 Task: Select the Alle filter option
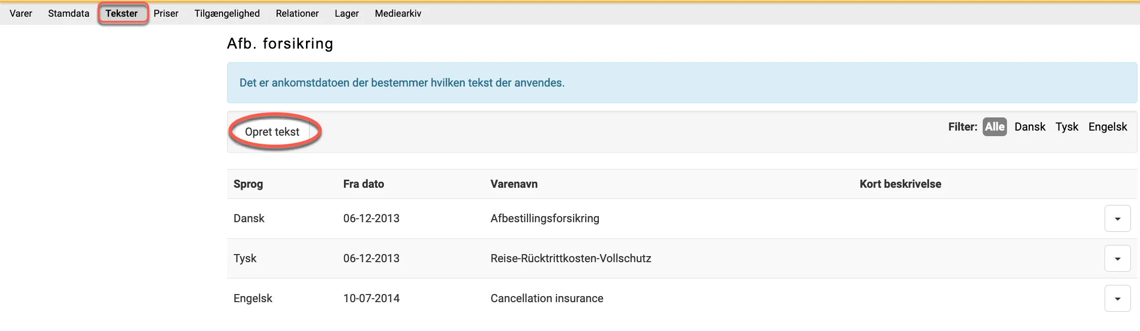click(994, 127)
